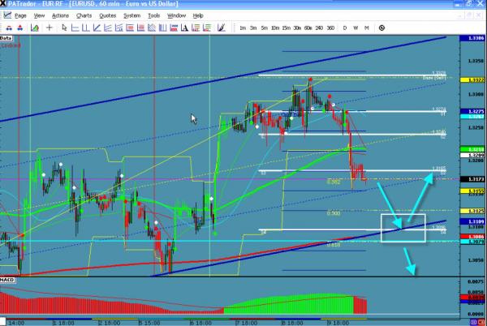487x326 pixels.
Task: Open the Tools menu
Action: (x=153, y=15)
